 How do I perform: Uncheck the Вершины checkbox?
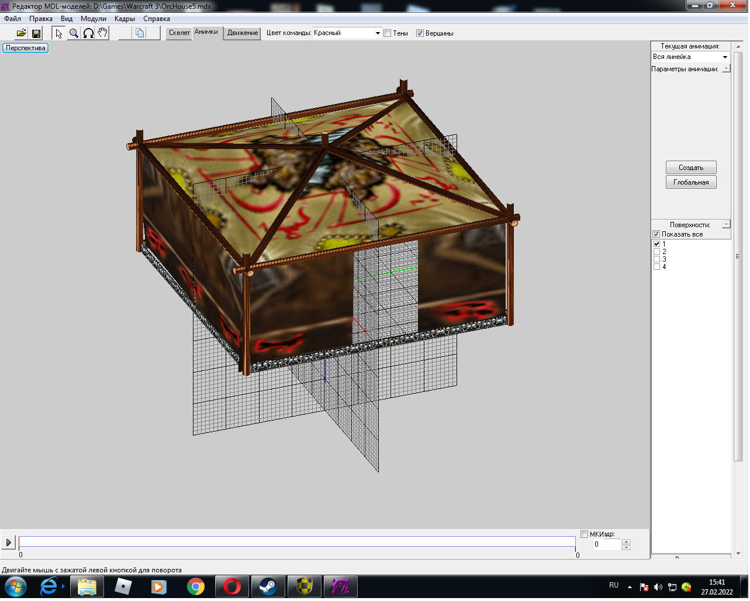(x=420, y=33)
